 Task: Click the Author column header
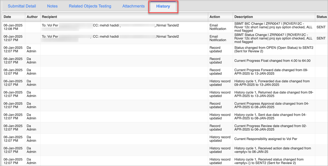tap(32, 17)
